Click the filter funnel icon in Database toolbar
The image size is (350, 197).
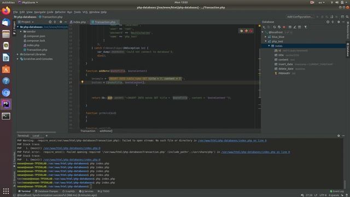click(x=306, y=27)
